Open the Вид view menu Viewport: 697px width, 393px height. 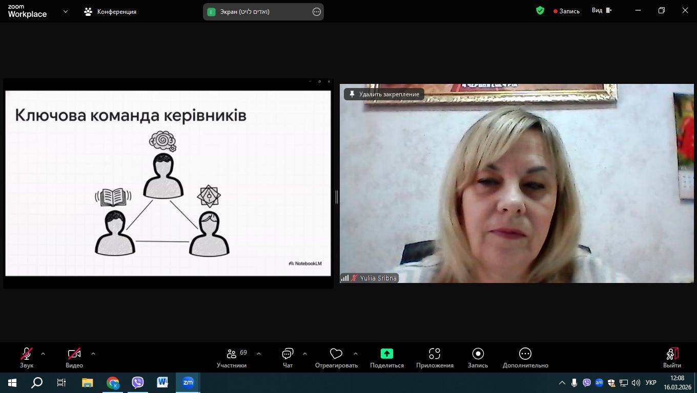(x=602, y=11)
